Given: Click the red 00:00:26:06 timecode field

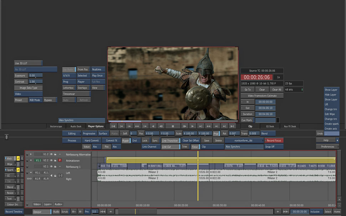Looking at the screenshot, I should coord(256,77).
